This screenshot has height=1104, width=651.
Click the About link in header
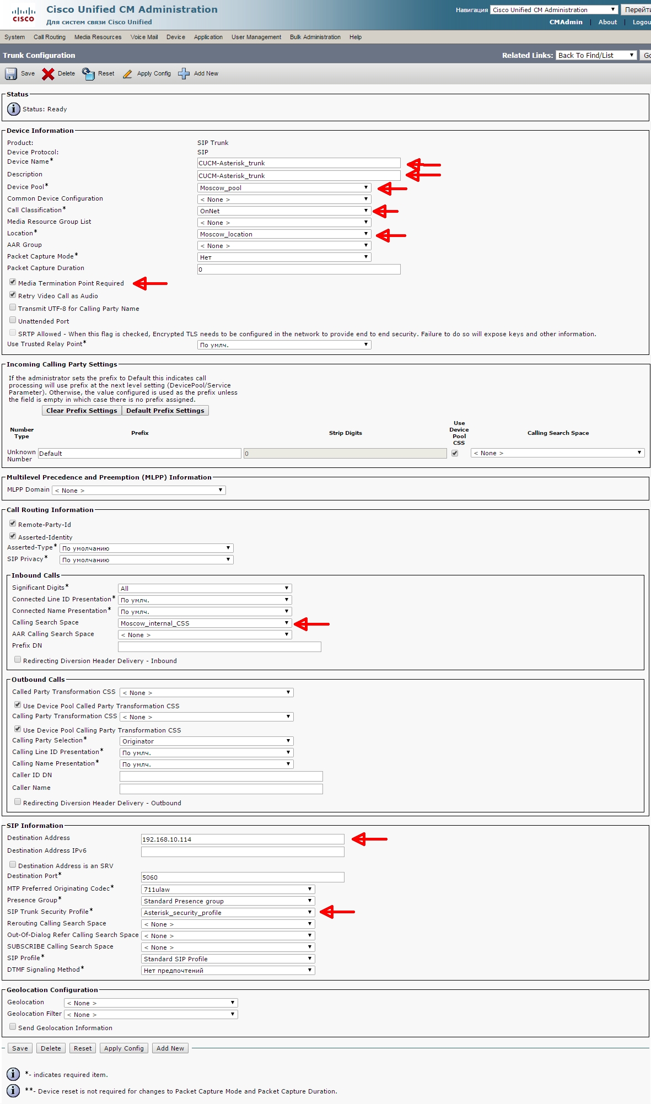coord(607,22)
